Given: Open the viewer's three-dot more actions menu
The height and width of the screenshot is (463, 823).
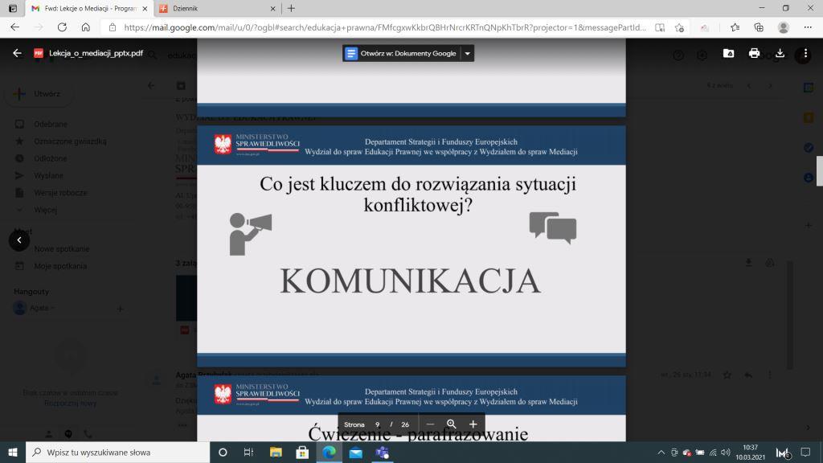Looking at the screenshot, I should coord(805,54).
